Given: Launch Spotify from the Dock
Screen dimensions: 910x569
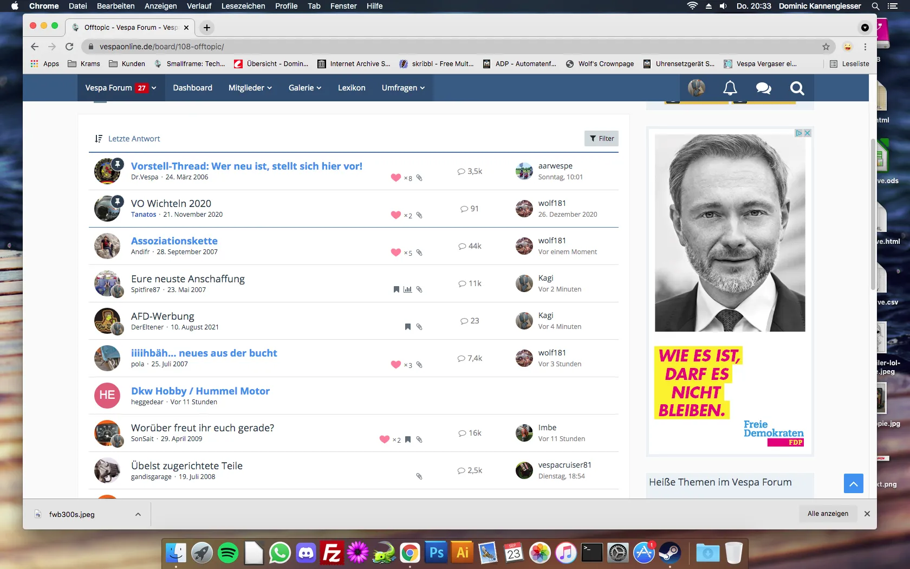Looking at the screenshot, I should tap(228, 553).
